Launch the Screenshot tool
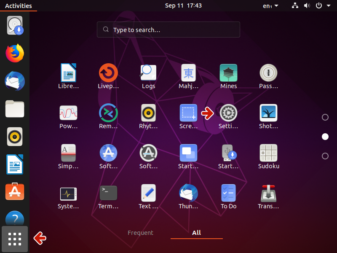Viewport: 337px width, 253px height. coord(188,116)
